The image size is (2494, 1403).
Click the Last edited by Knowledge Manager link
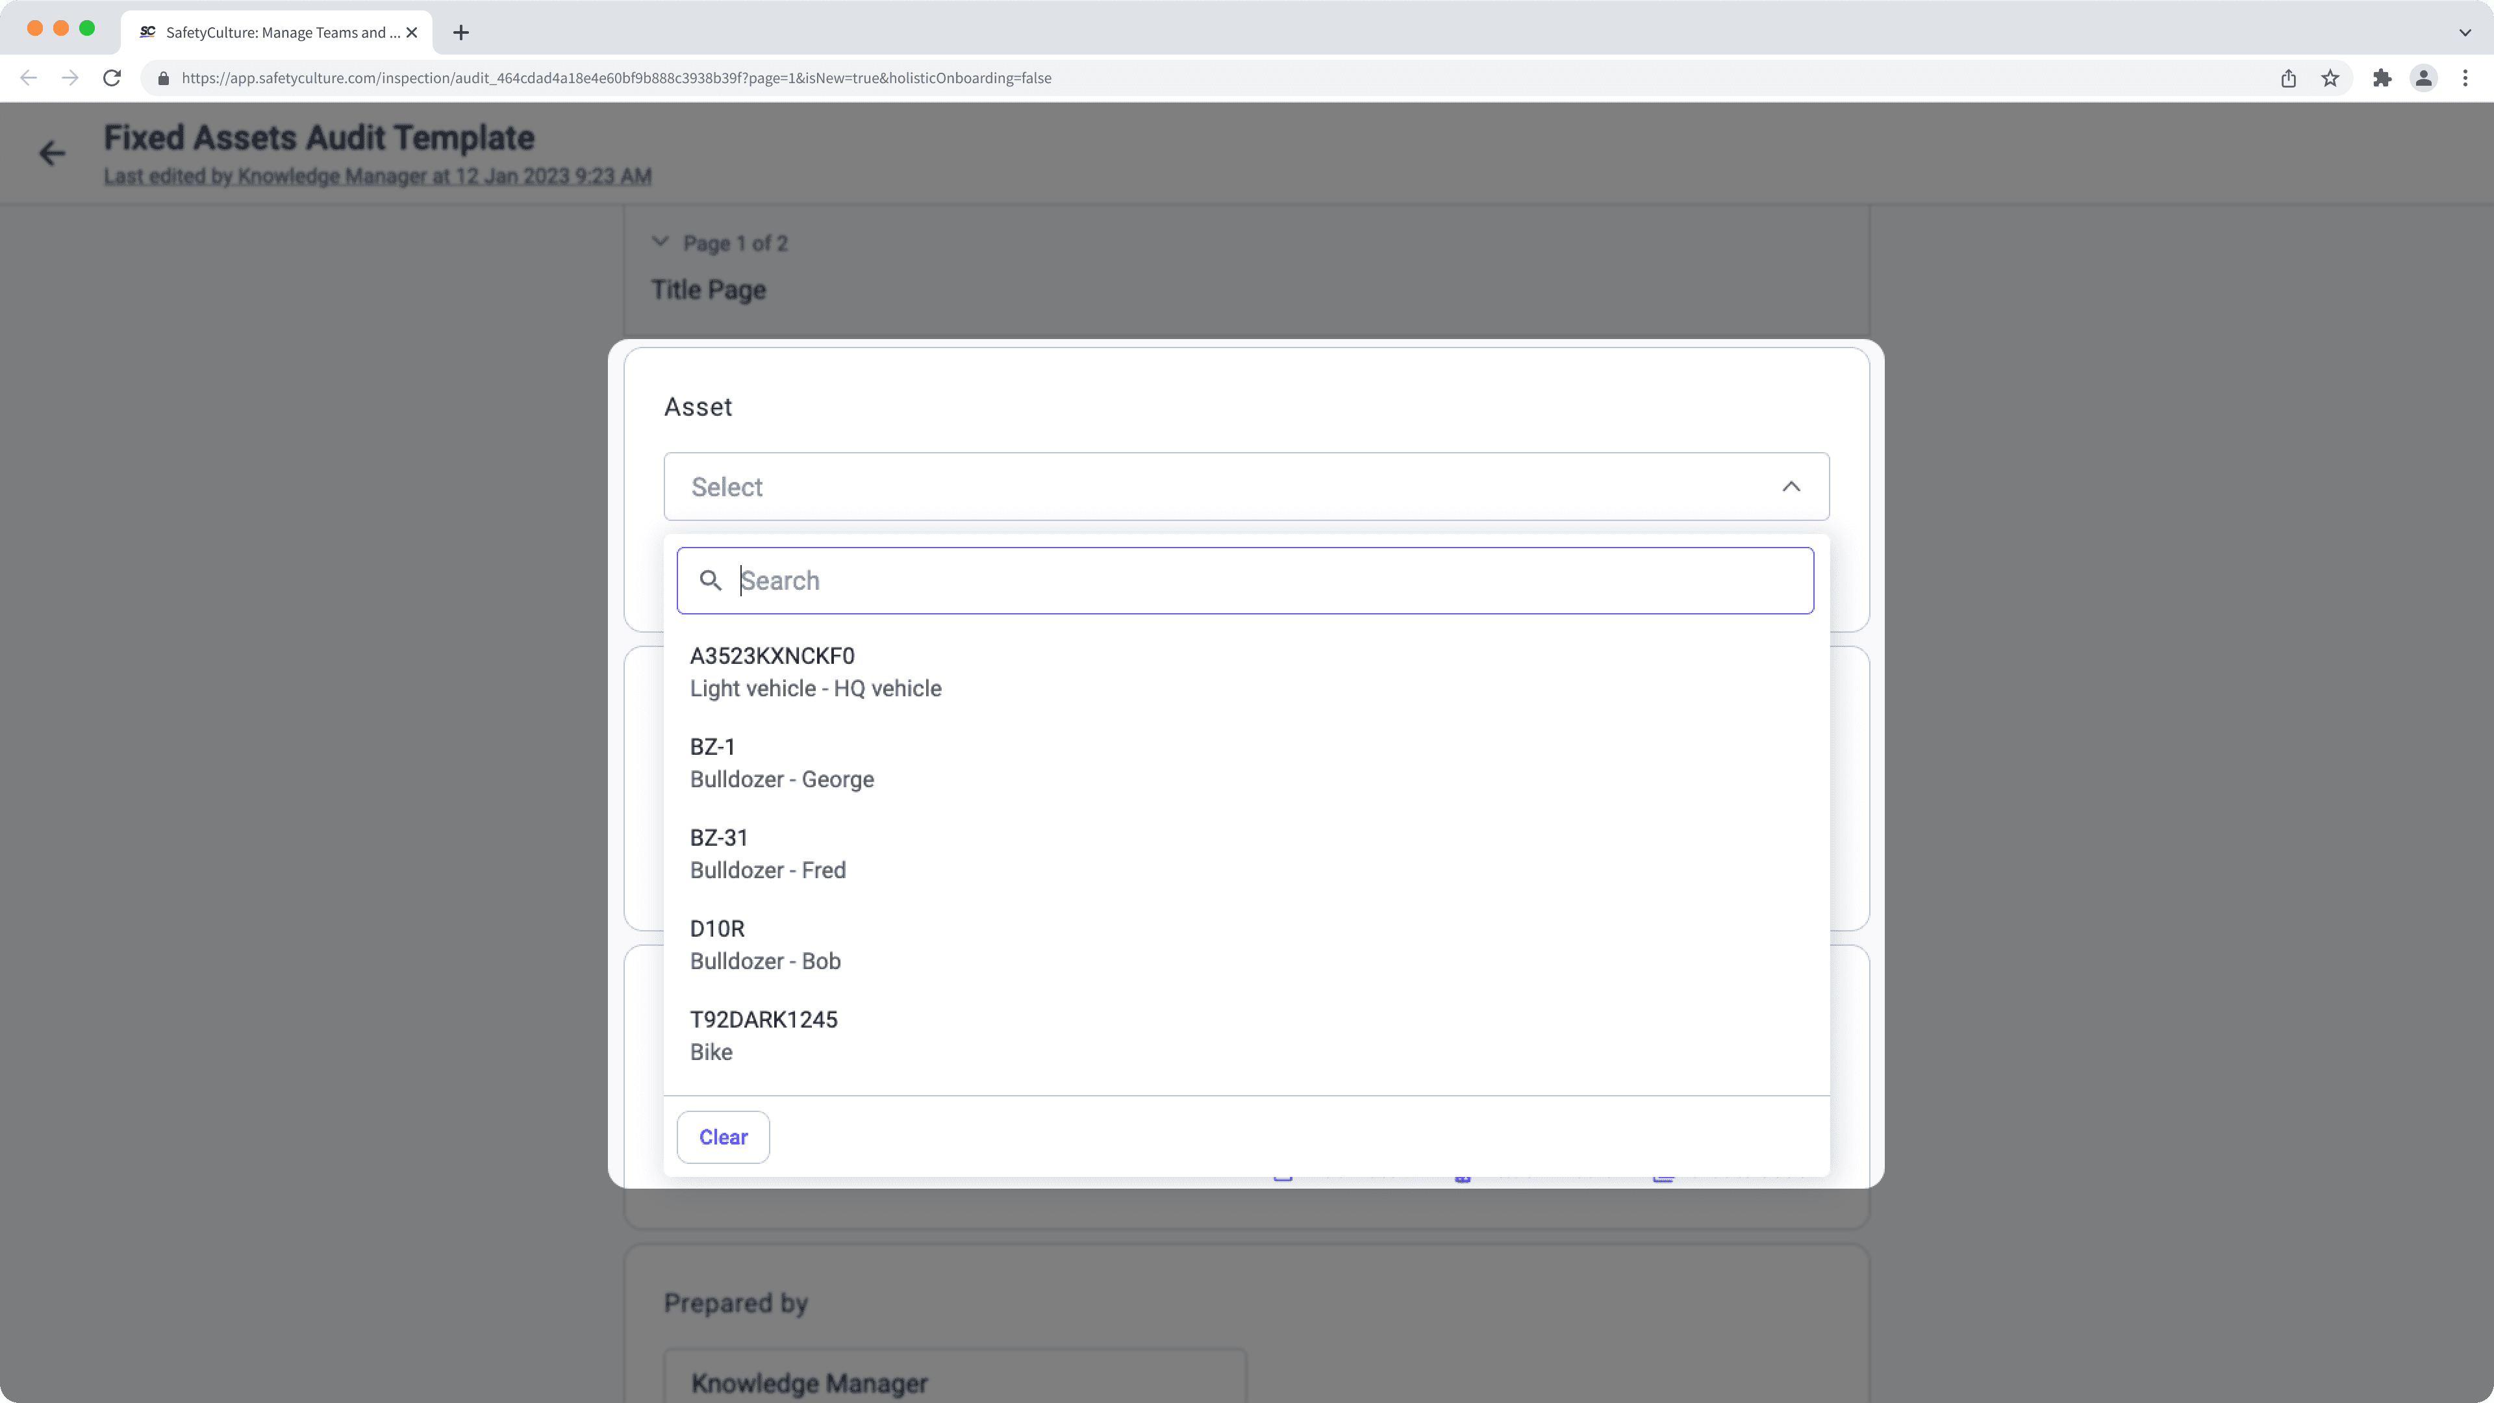pos(377,176)
